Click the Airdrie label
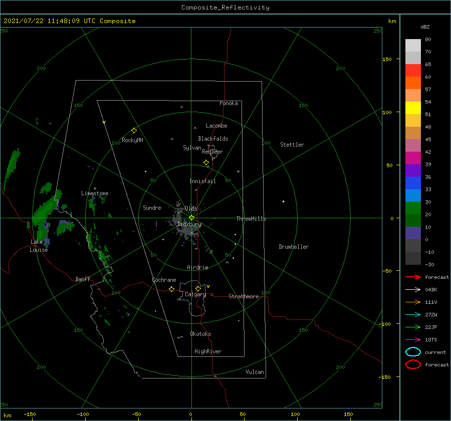Image resolution: width=451 pixels, height=421 pixels. click(197, 267)
